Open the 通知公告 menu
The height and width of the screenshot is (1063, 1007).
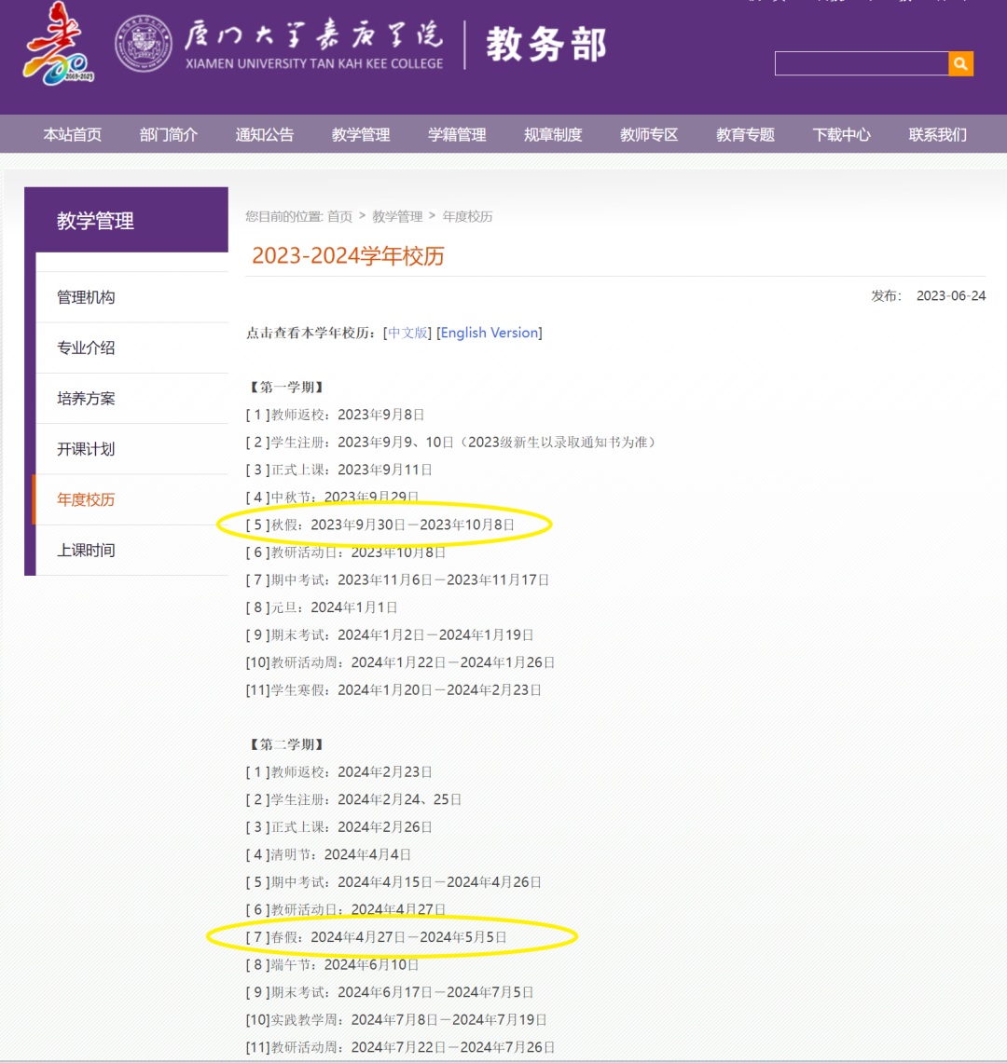[x=264, y=133]
